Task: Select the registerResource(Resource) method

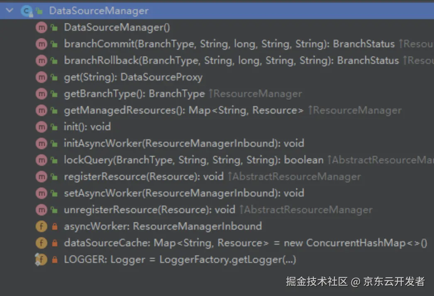Action: pyautogui.click(x=144, y=177)
